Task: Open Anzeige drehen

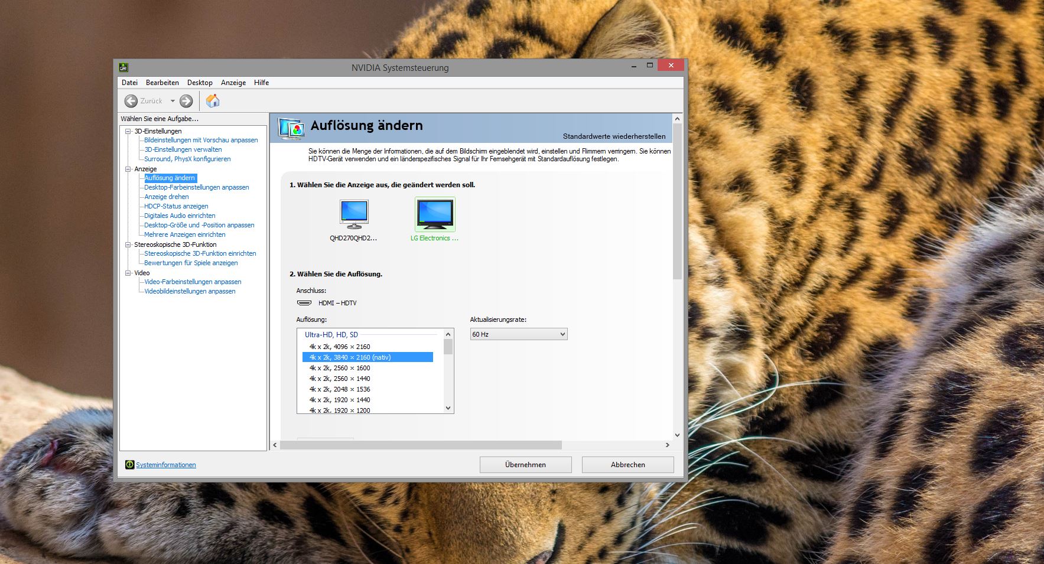Action: click(167, 197)
